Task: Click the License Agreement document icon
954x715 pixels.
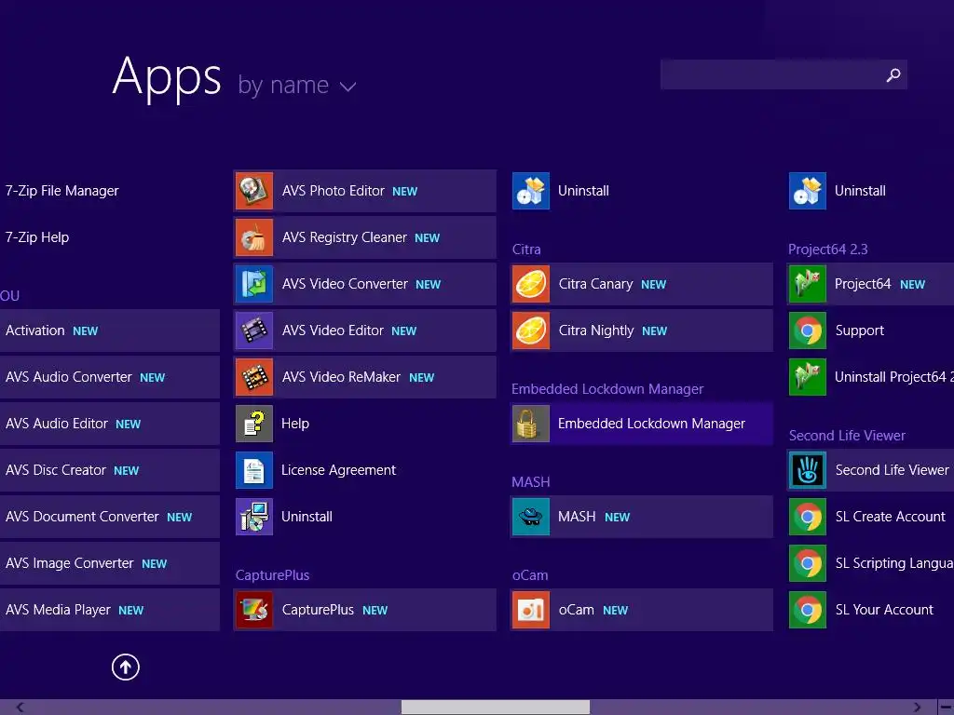Action: point(254,470)
